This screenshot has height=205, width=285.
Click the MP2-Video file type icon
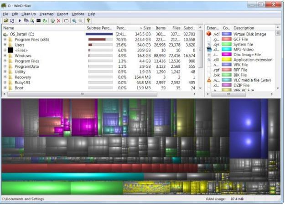(209, 49)
